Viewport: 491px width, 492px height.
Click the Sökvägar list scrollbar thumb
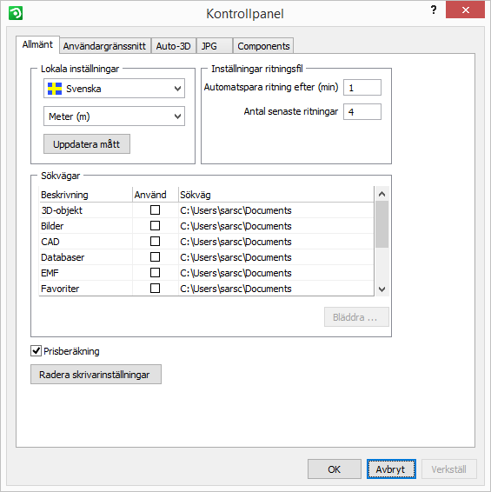click(x=382, y=224)
